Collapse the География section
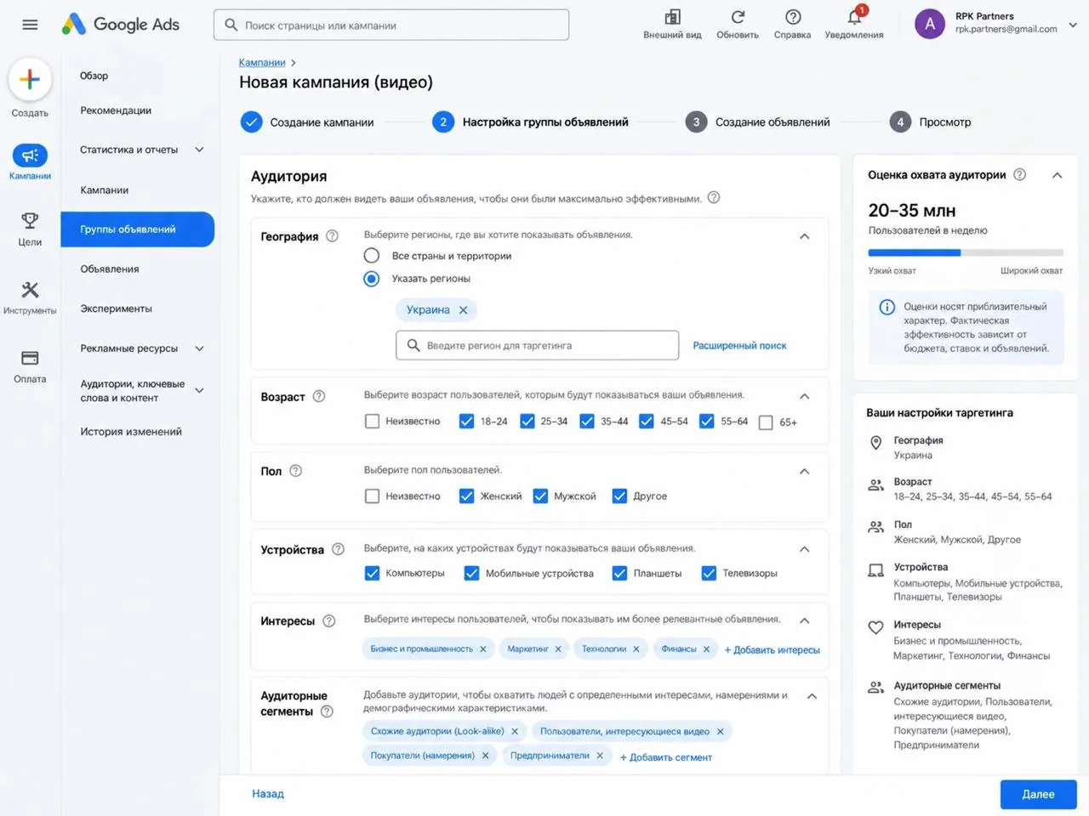 [x=804, y=236]
